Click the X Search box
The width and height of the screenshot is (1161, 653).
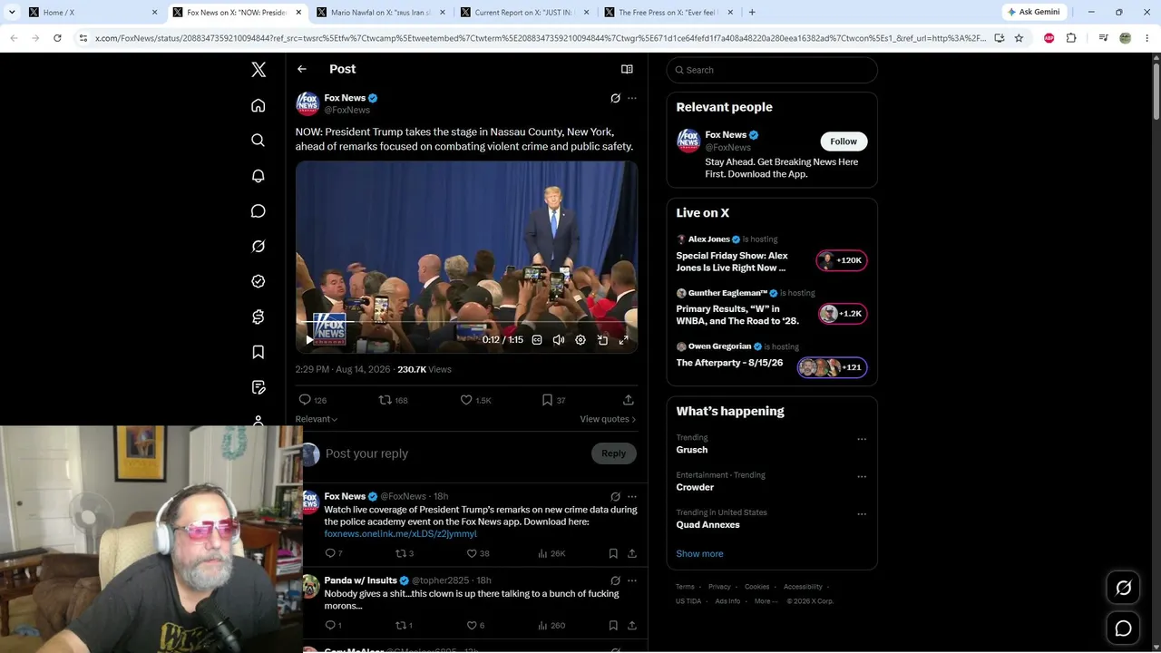(x=772, y=70)
